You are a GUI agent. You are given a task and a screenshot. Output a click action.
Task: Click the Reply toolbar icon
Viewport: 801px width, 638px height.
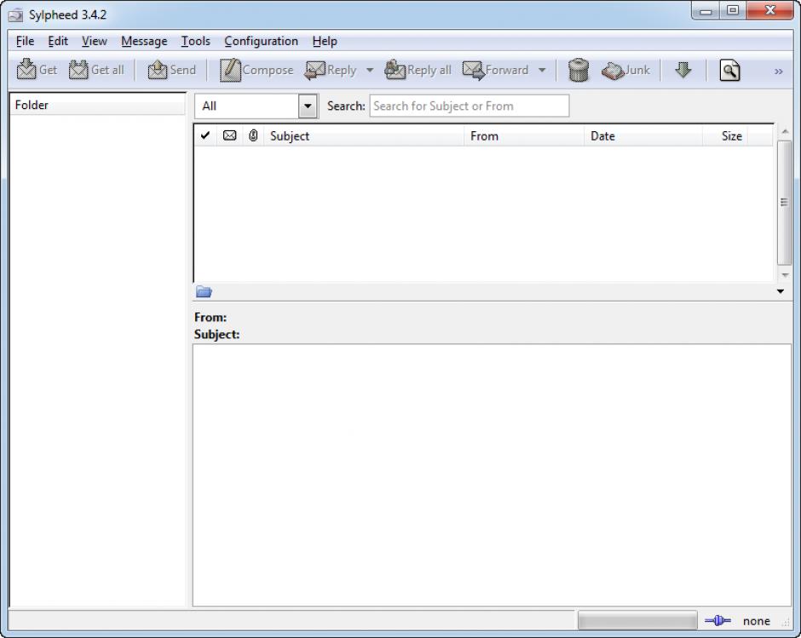coord(314,70)
